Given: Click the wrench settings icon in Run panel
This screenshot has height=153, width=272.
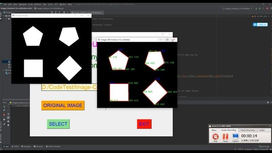Looking at the screenshot, I should tap(4, 110).
